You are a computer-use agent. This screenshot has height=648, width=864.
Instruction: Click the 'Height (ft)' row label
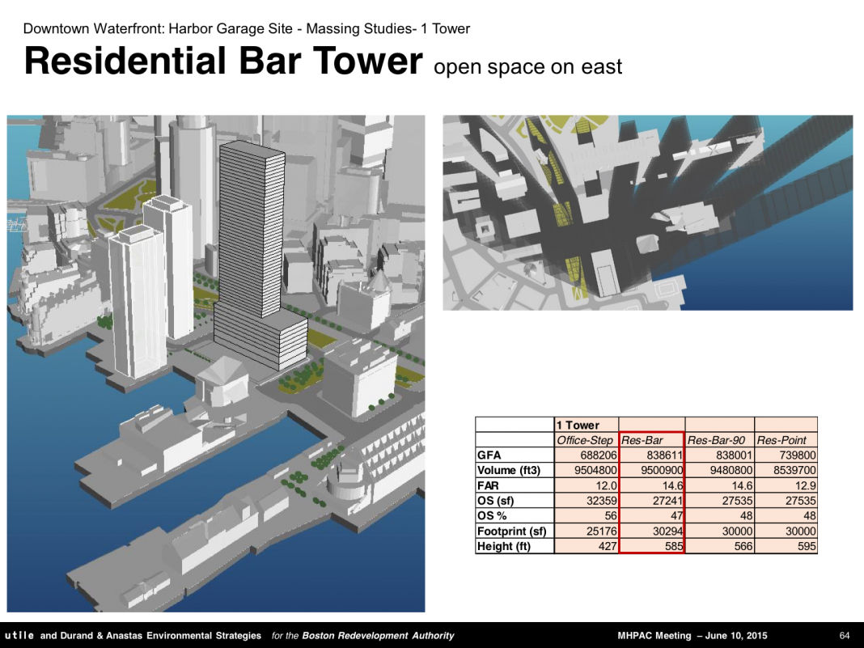504,546
